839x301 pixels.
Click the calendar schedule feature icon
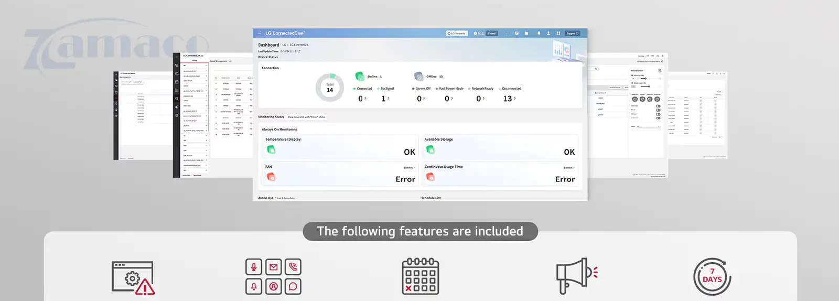pyautogui.click(x=420, y=276)
